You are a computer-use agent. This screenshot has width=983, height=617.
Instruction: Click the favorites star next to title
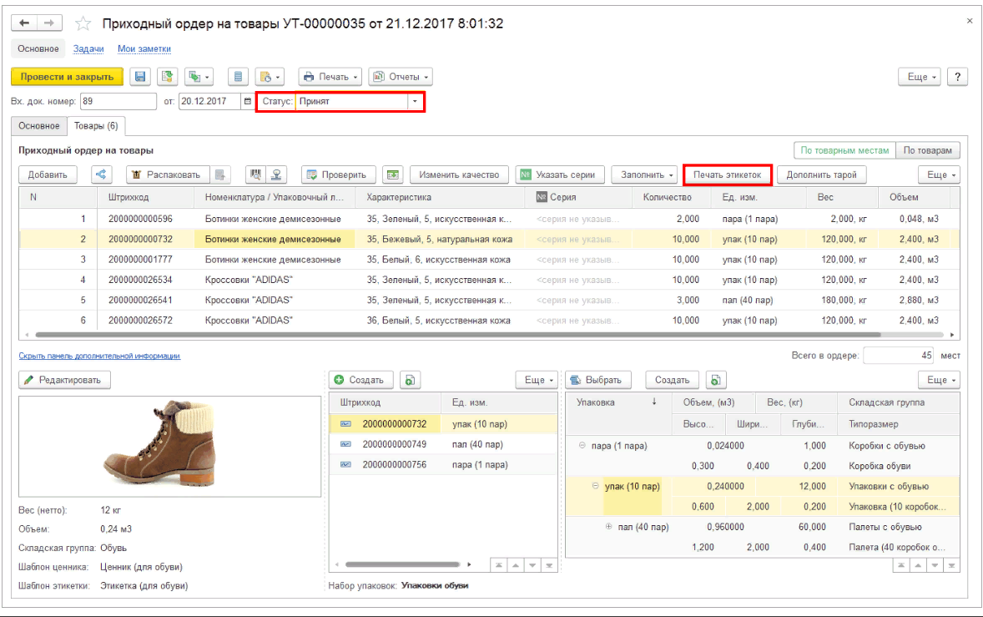coord(83,23)
